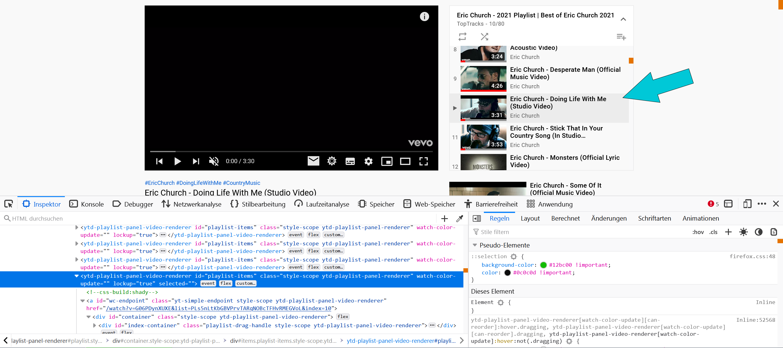Open responsive design mode icon

pyautogui.click(x=747, y=204)
